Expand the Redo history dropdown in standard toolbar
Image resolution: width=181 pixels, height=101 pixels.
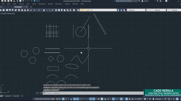click(41, 10)
